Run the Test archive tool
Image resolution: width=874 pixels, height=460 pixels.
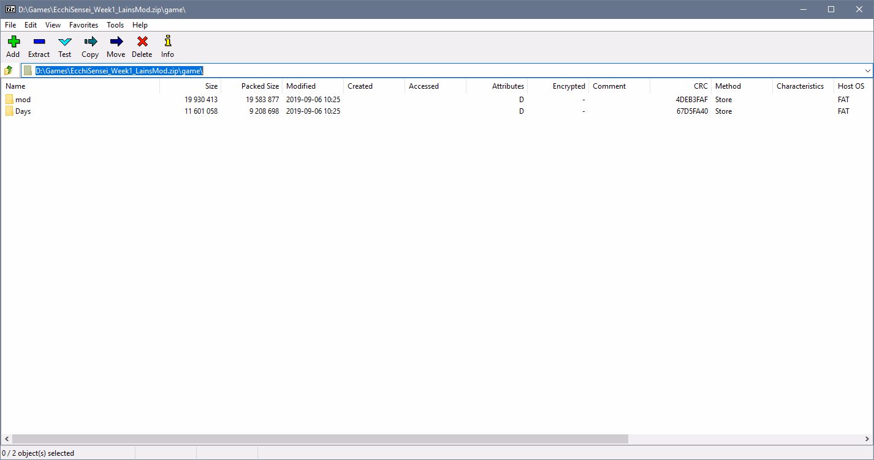click(x=65, y=42)
